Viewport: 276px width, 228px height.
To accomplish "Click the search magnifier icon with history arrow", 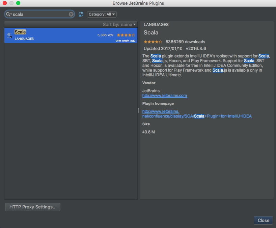I will point(9,14).
